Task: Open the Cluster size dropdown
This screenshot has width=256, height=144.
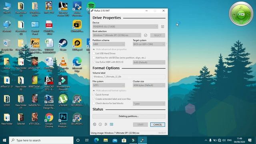Action: click(x=149, y=85)
